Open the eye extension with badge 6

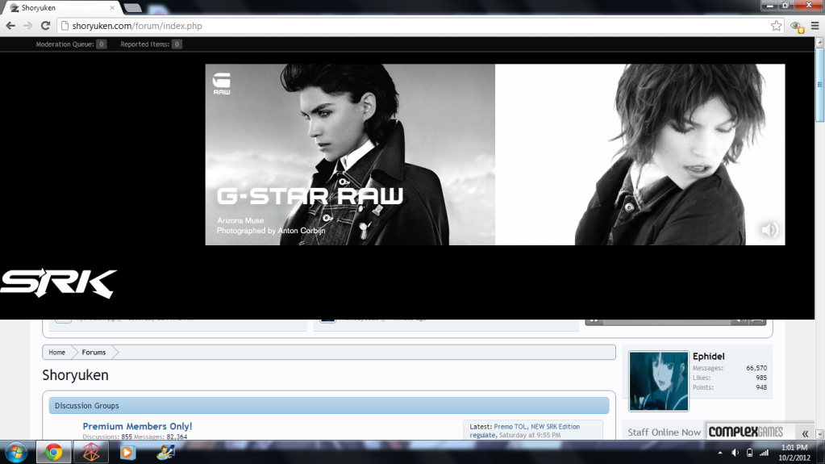click(x=797, y=27)
